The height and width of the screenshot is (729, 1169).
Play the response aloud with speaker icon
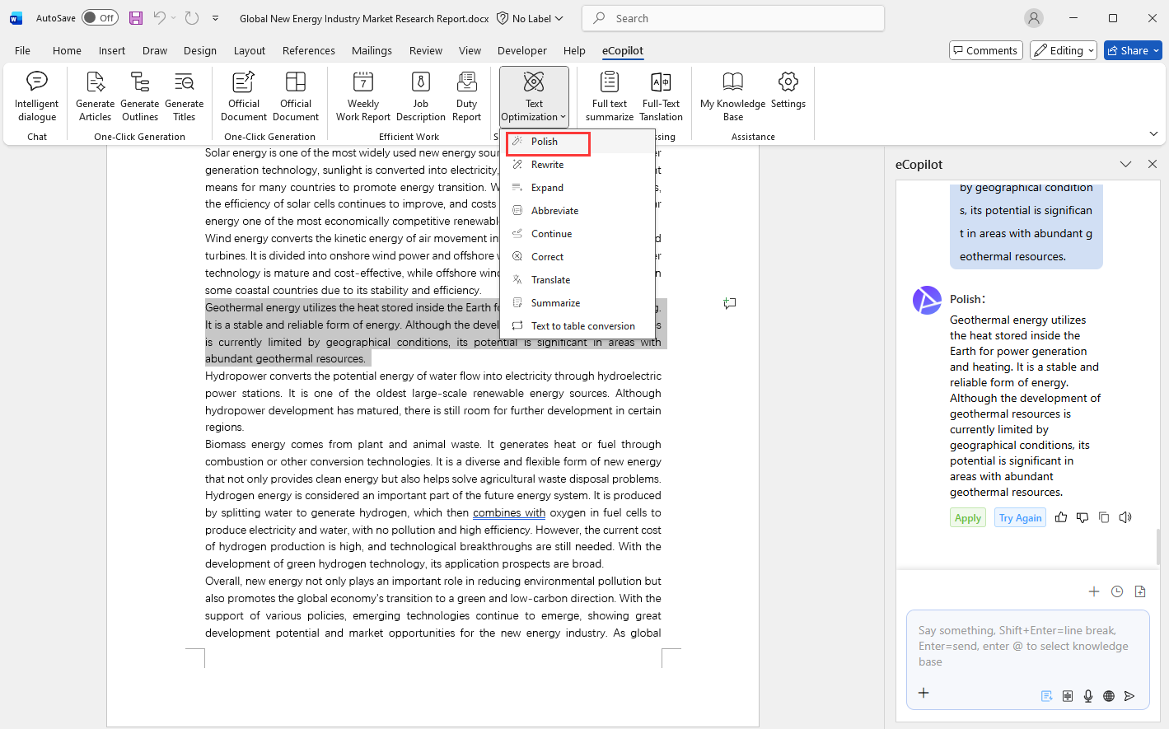pyautogui.click(x=1125, y=517)
